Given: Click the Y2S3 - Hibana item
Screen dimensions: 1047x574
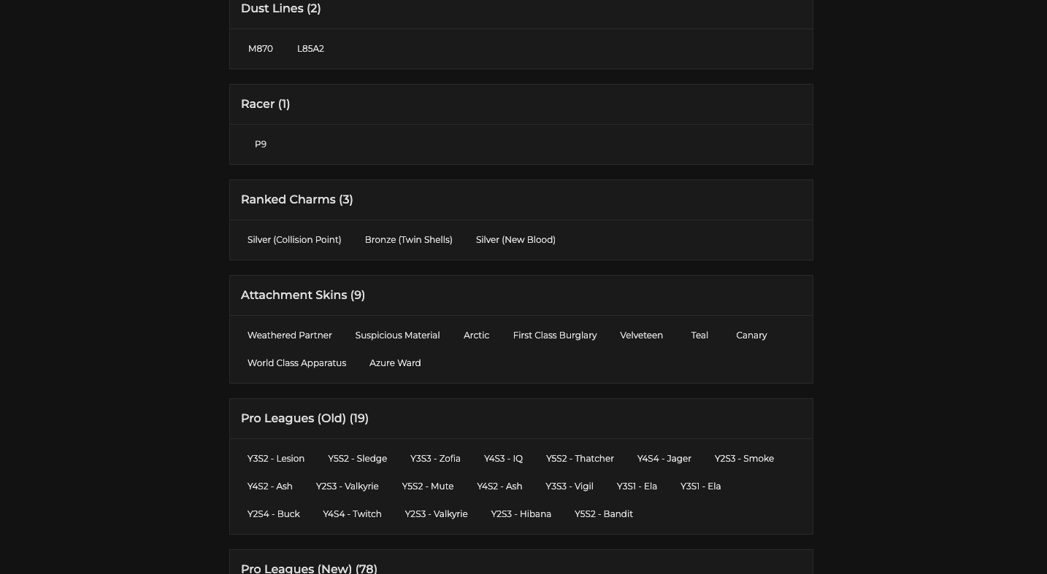Looking at the screenshot, I should tap(521, 514).
